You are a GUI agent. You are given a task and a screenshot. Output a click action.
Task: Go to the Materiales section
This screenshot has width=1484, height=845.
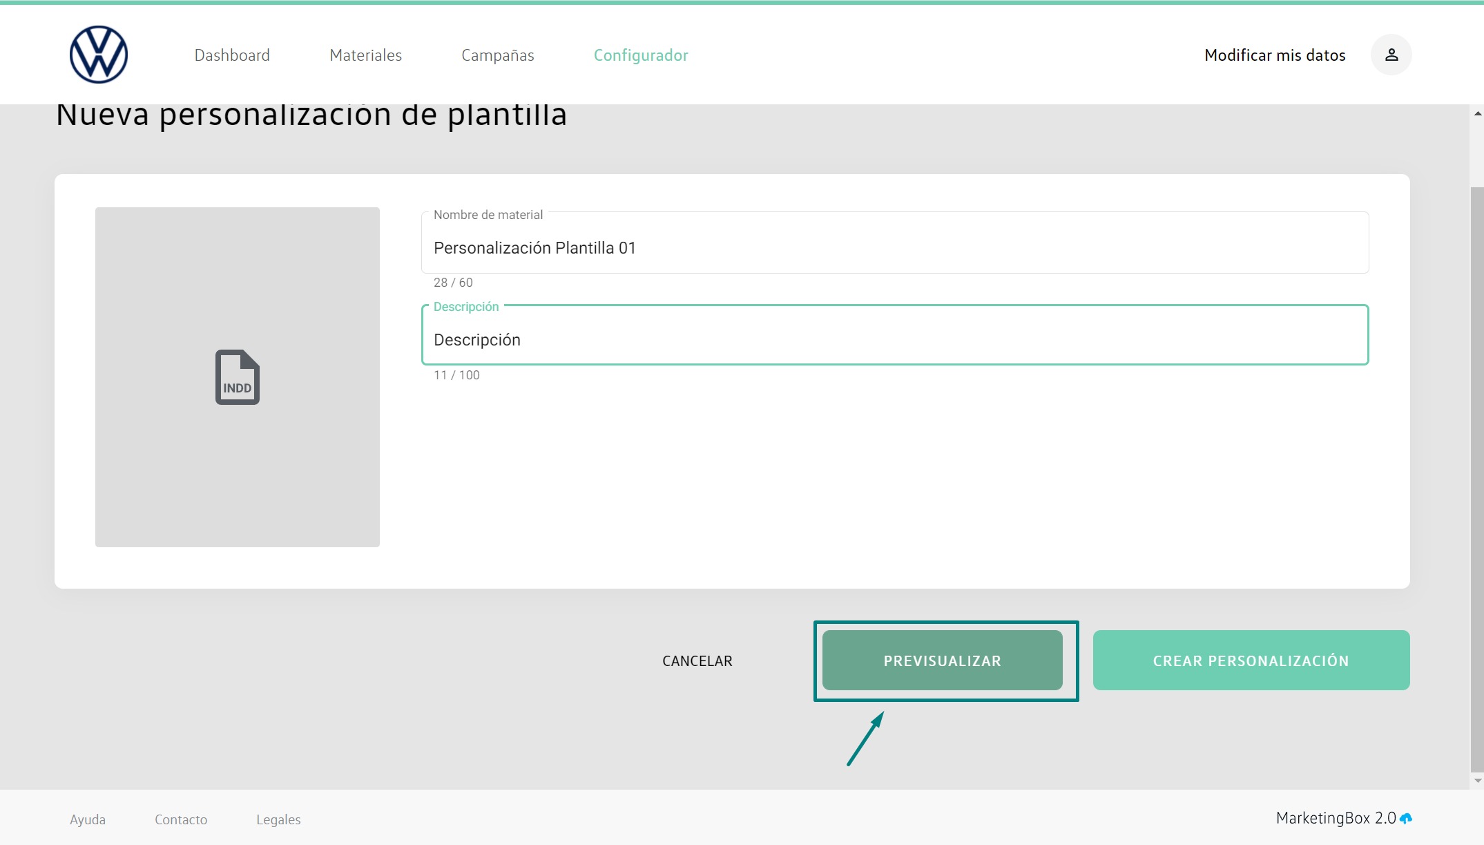click(x=365, y=55)
